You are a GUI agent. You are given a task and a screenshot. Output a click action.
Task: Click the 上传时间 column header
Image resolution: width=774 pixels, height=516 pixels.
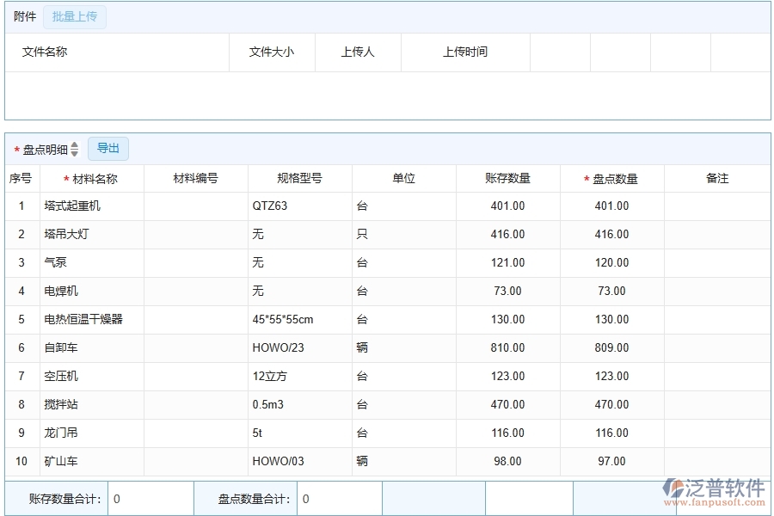click(464, 52)
